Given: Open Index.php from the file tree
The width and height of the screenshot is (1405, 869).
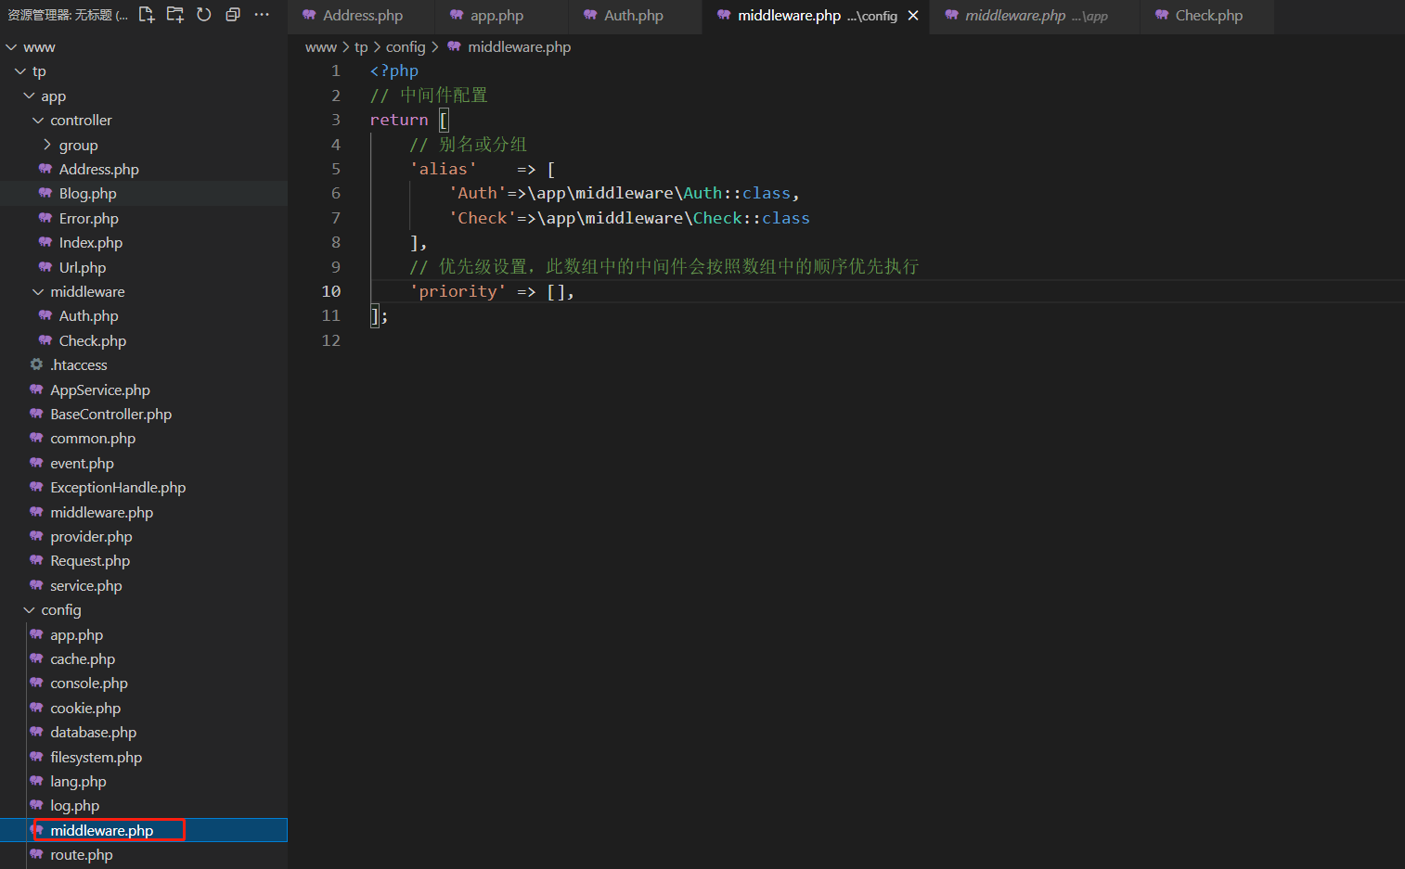Looking at the screenshot, I should [144, 243].
